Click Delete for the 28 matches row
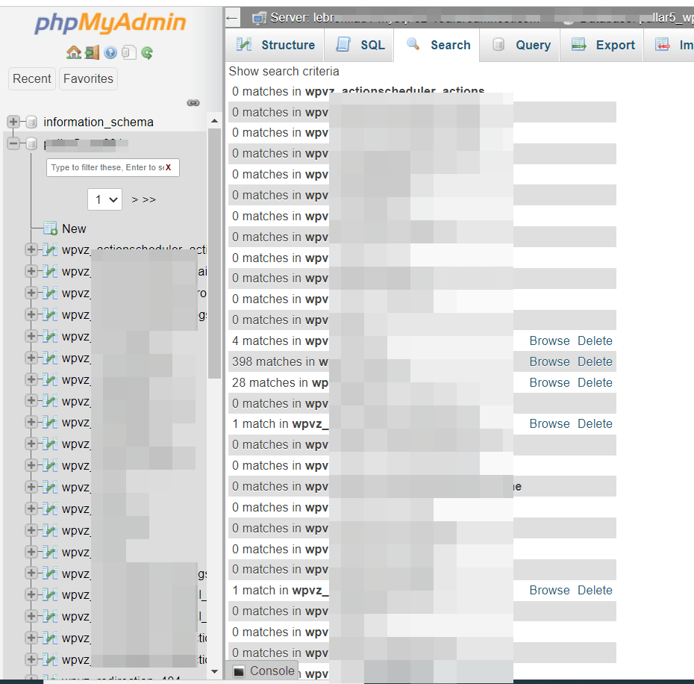The image size is (694, 684). tap(595, 382)
